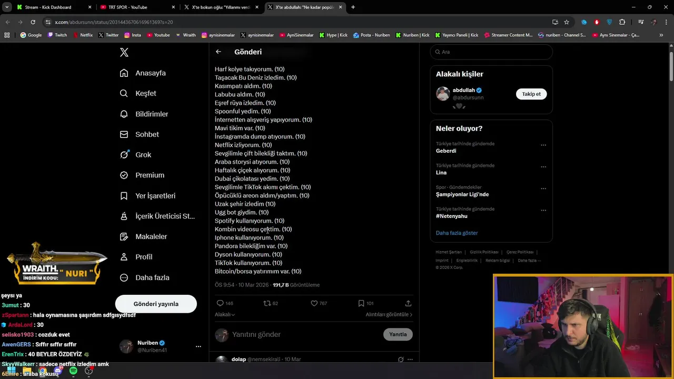Click repost icon with 62 count

point(267,303)
